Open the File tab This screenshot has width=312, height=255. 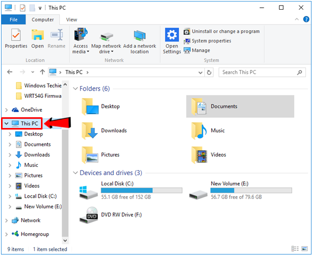pos(13,19)
